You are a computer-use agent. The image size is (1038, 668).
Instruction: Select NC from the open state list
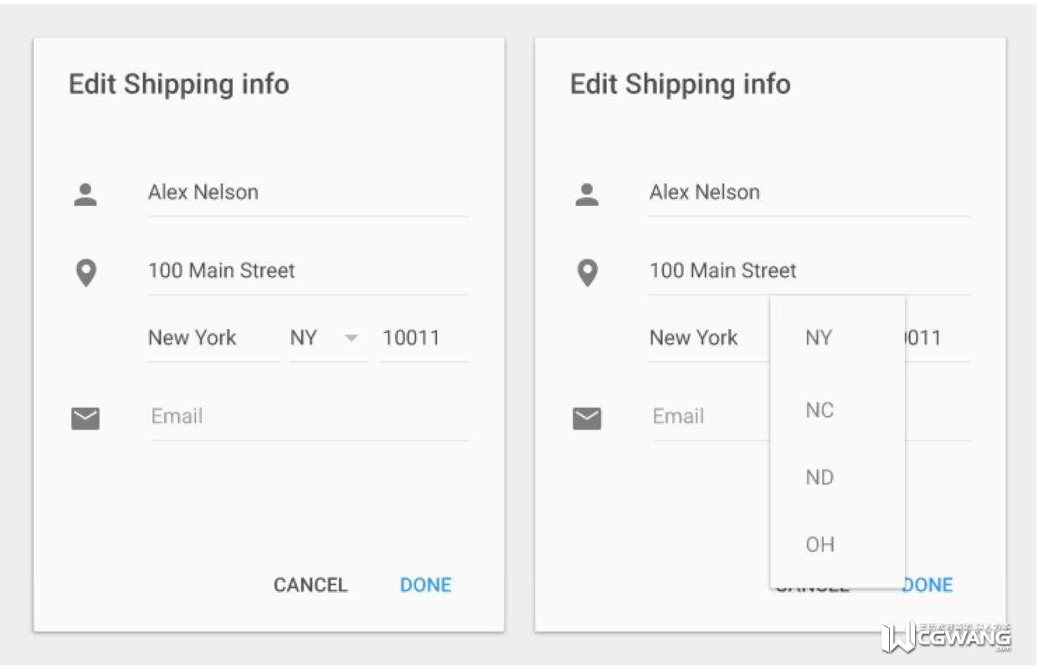tap(820, 410)
